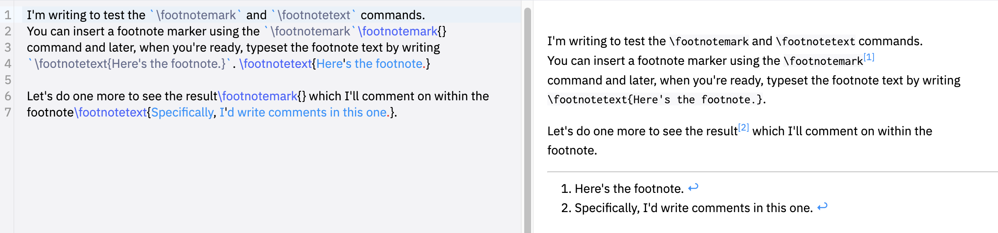Place cursor on empty editor line 5

(171, 80)
